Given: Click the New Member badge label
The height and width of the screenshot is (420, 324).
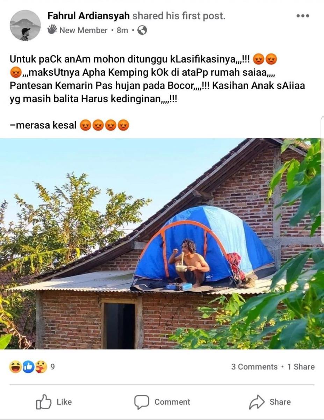Looking at the screenshot, I should tap(83, 30).
